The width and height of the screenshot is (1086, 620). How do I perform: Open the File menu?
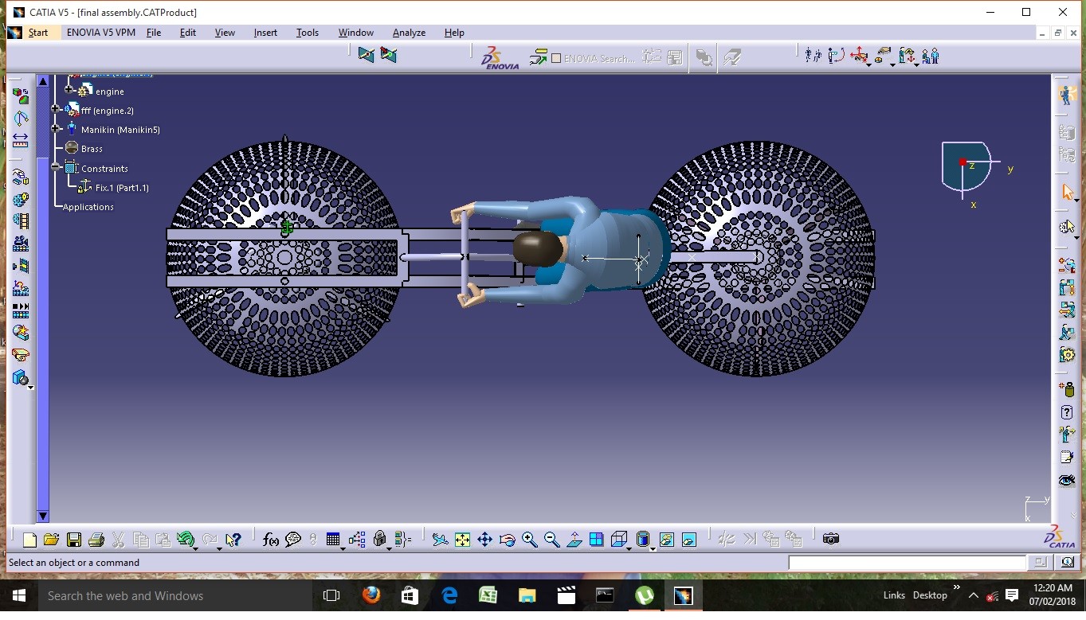154,33
